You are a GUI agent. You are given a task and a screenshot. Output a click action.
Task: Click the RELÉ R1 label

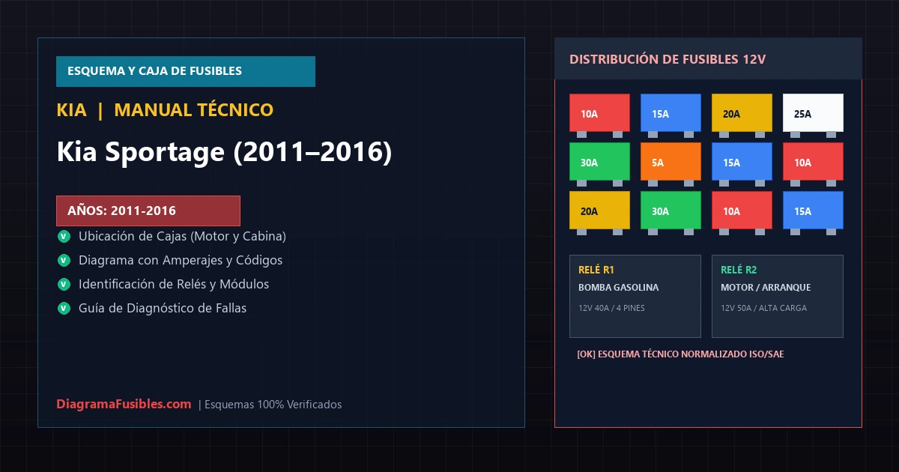(596, 270)
